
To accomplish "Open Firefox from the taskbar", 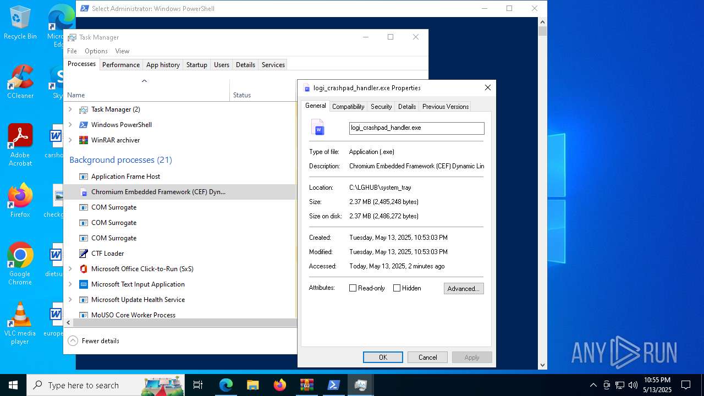I will pos(279,385).
